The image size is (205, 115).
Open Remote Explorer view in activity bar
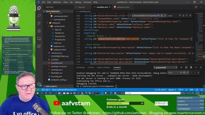click(39, 39)
